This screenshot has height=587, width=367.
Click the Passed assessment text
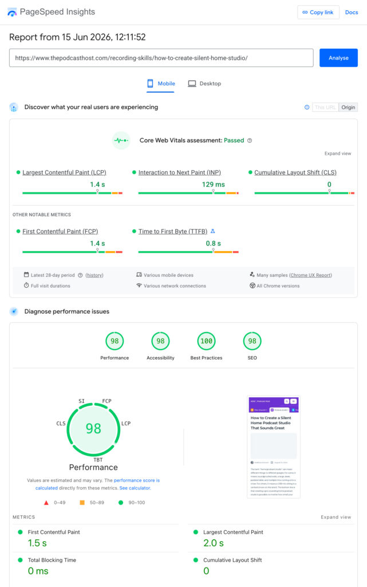pos(234,140)
